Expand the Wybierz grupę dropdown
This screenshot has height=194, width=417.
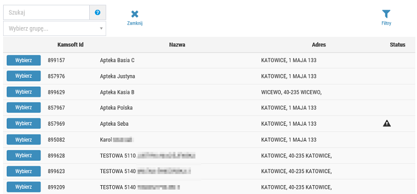54,29
